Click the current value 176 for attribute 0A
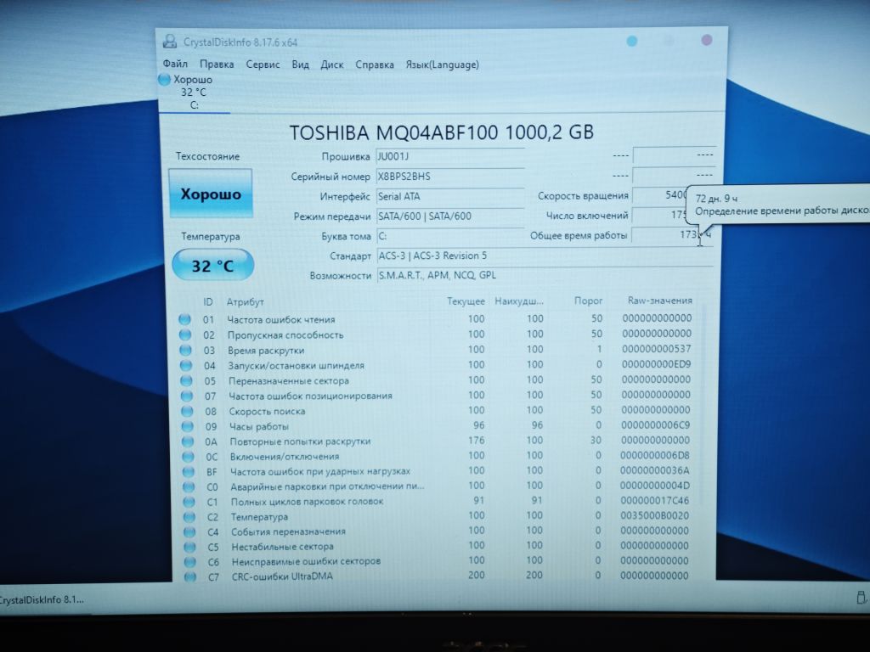Screen dimensions: 870x652 tap(476, 441)
